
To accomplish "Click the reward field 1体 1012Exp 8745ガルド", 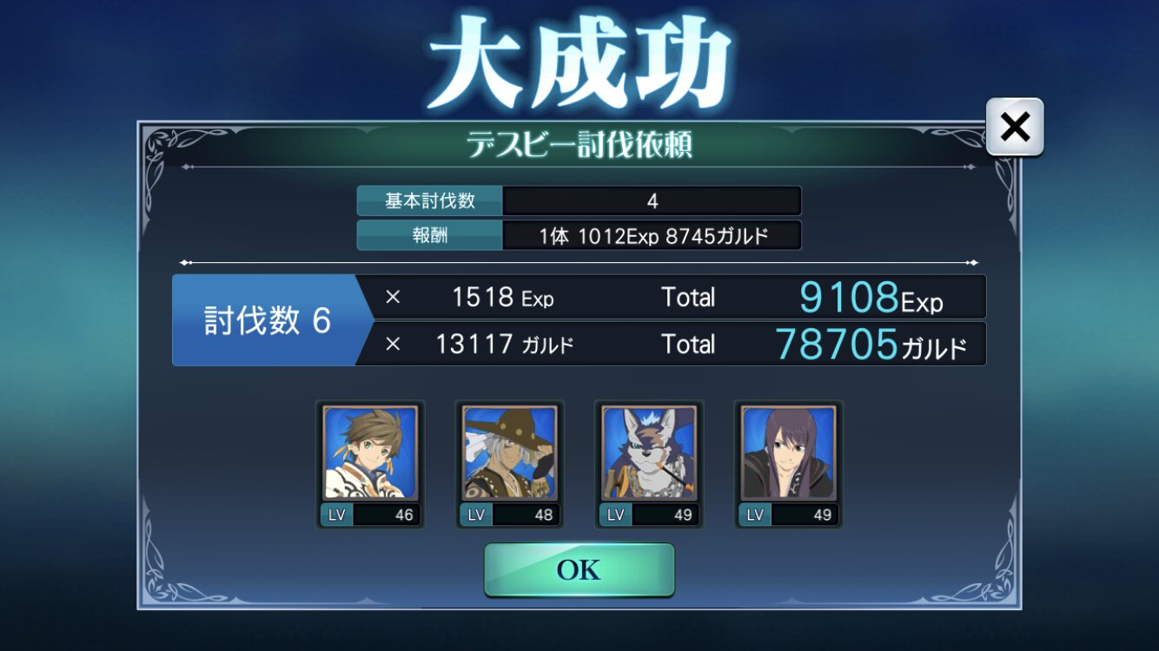I will coord(652,235).
